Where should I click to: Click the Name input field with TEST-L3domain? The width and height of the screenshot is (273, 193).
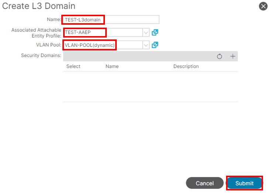[111, 20]
